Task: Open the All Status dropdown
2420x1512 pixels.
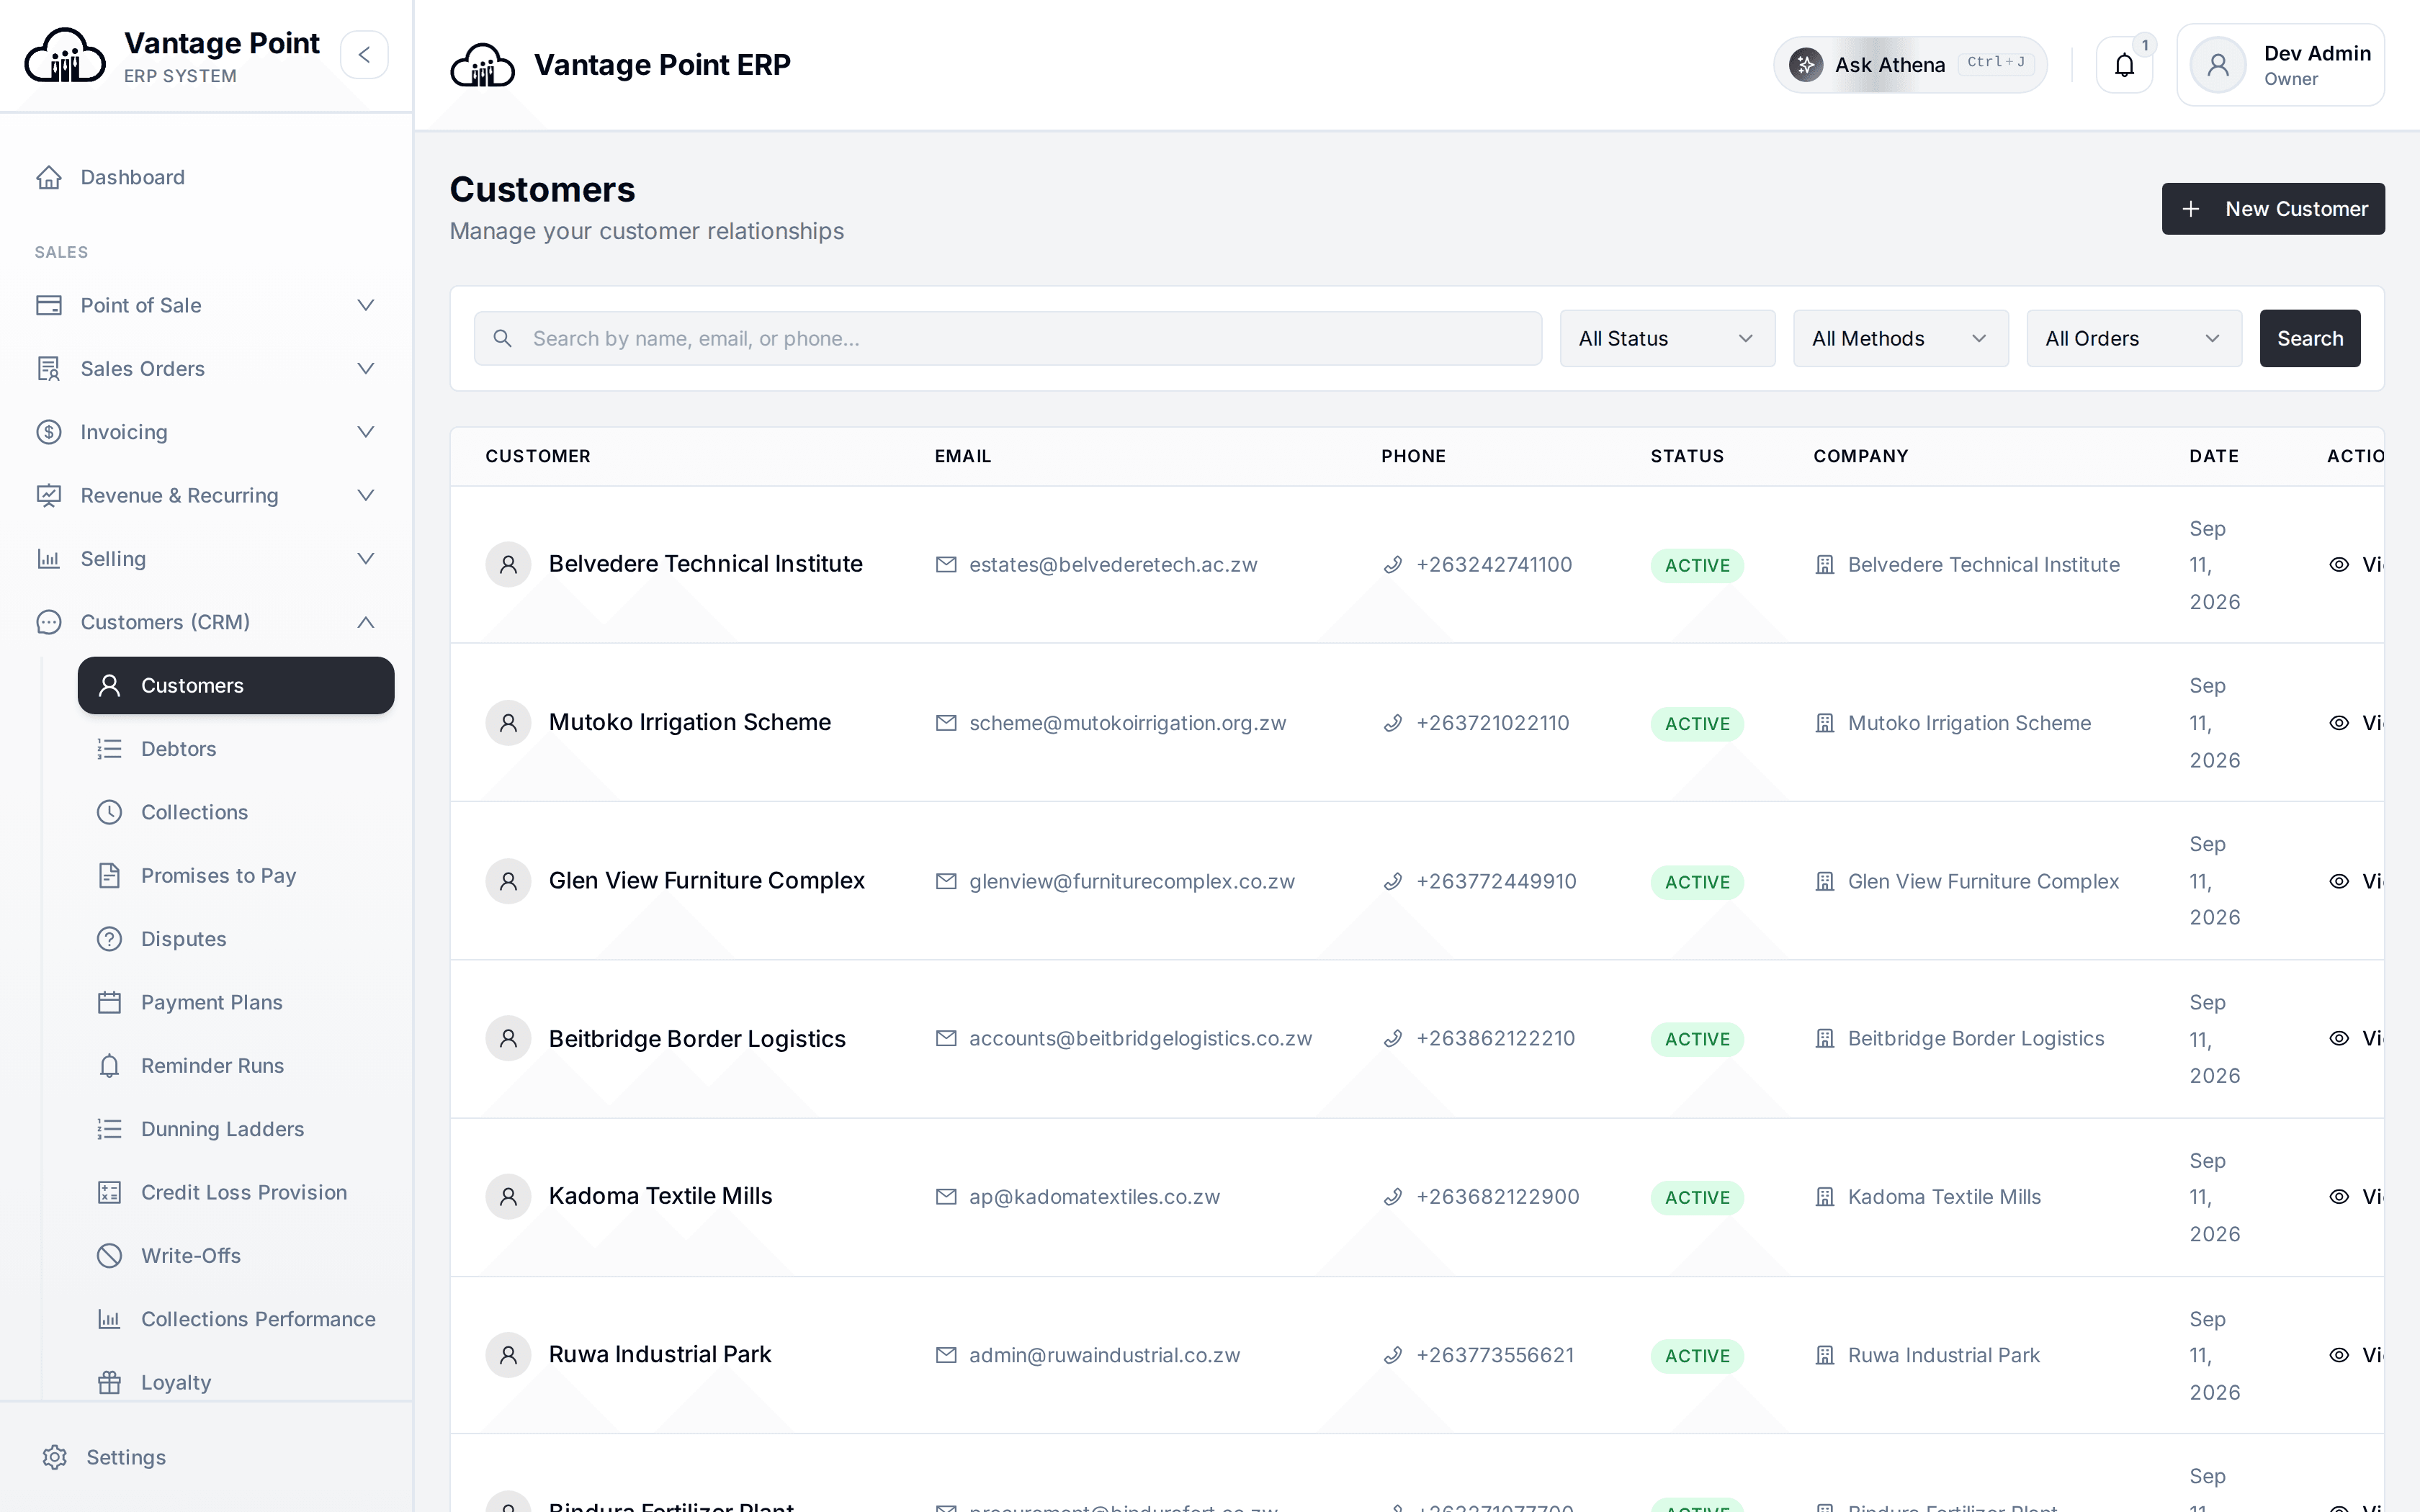Action: (1667, 339)
